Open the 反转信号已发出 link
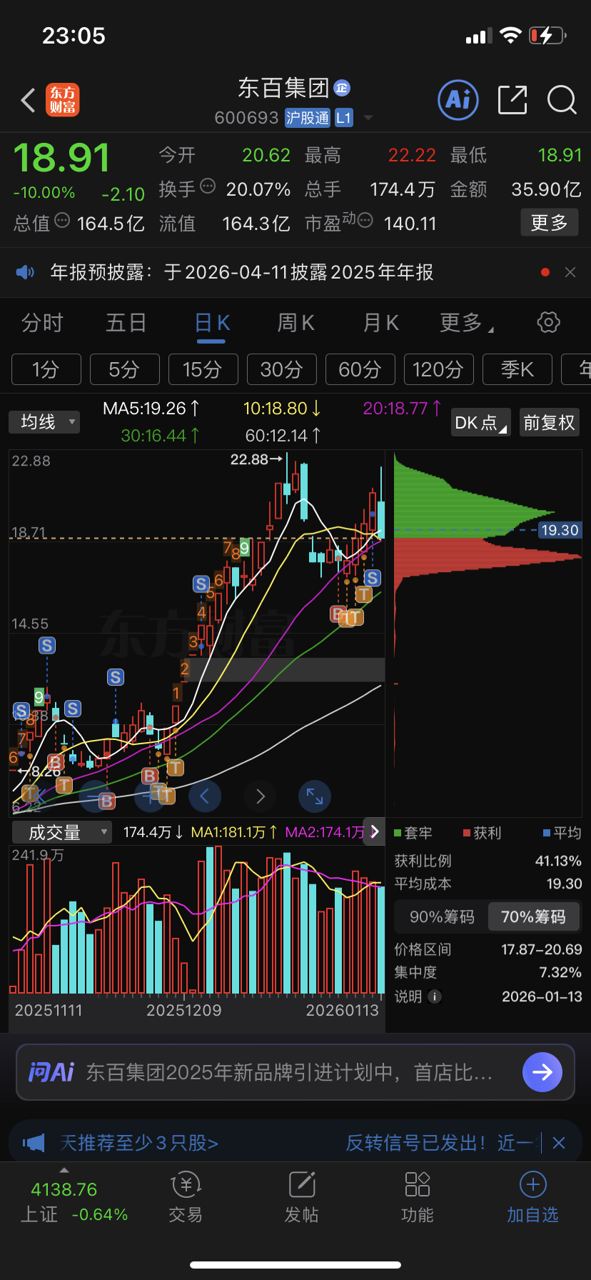Screen dimensions: 591x1280 tap(443, 1143)
